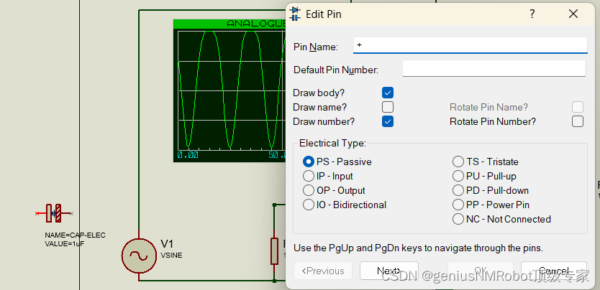
Task: Click the VALUE=1uF text
Action: point(65,244)
